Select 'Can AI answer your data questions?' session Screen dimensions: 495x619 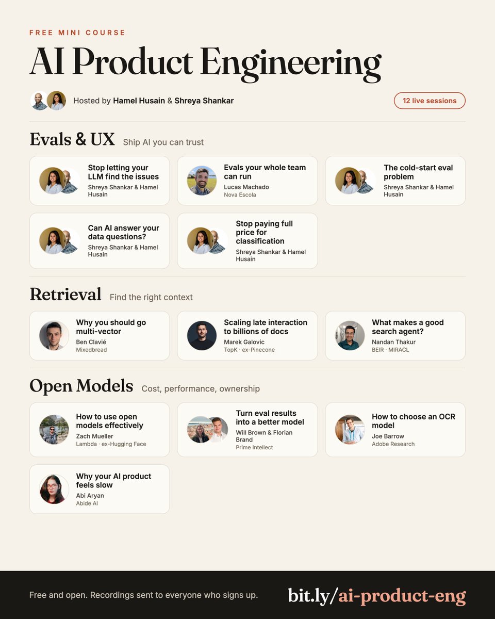tap(100, 241)
